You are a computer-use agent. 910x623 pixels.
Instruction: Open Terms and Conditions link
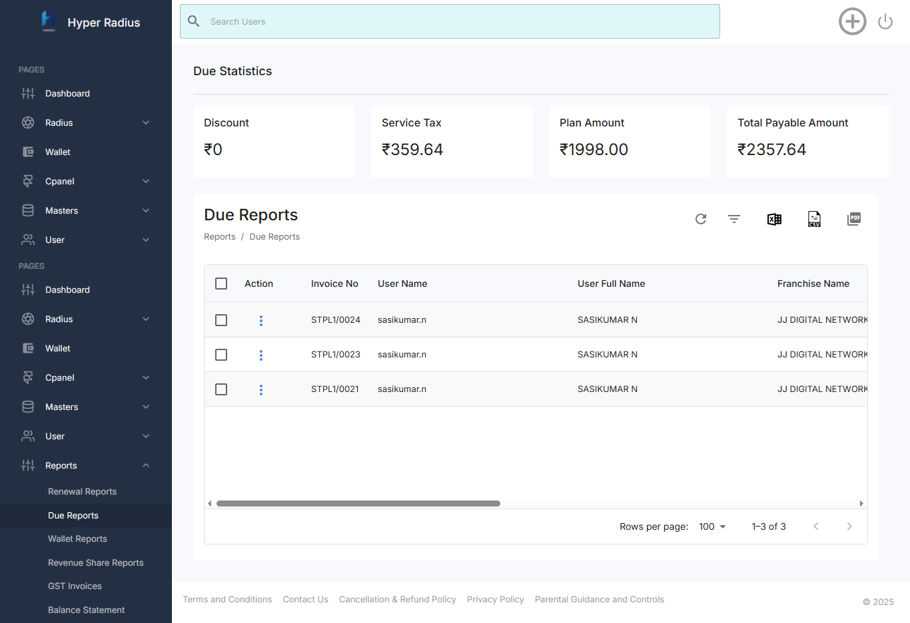coord(227,600)
